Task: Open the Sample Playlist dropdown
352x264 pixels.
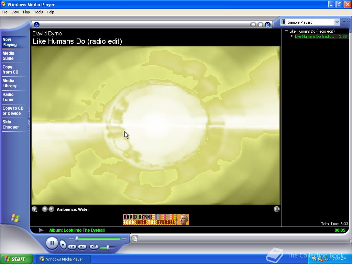Action: [337, 22]
